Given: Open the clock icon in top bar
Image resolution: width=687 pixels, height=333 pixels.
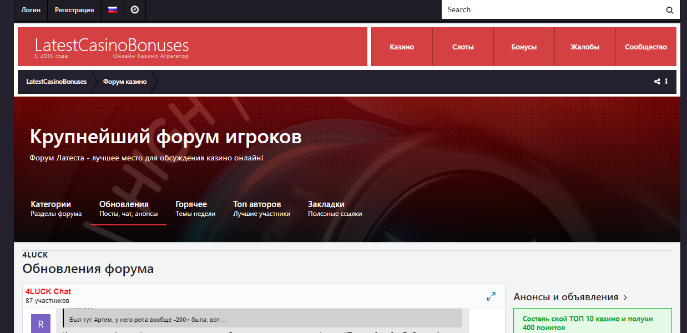Looking at the screenshot, I should [135, 10].
